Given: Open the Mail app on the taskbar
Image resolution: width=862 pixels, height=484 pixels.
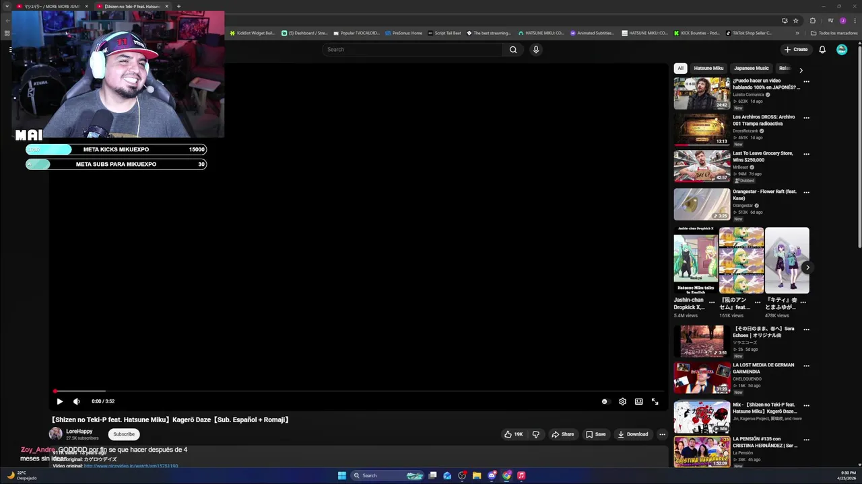Looking at the screenshot, I should (447, 475).
